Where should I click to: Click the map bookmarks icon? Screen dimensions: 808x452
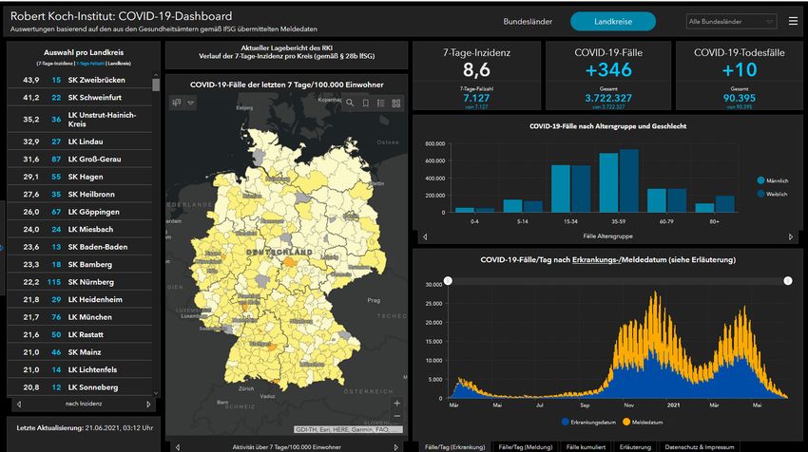click(365, 103)
